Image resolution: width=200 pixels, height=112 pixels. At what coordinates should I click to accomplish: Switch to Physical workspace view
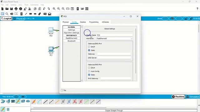19,19
